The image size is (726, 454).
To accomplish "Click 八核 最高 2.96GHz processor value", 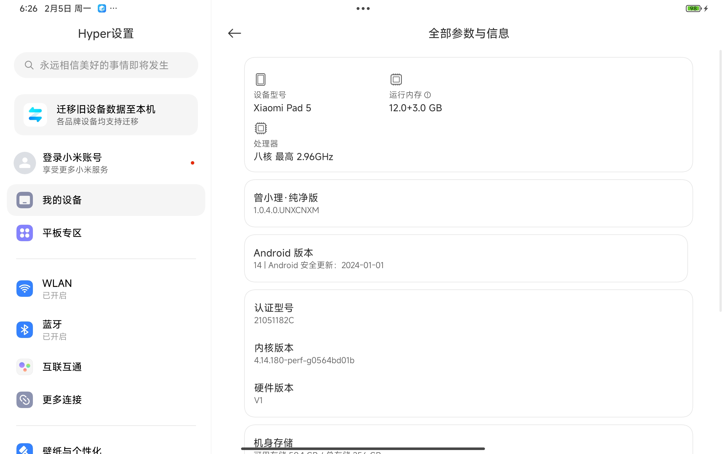I will tap(294, 156).
